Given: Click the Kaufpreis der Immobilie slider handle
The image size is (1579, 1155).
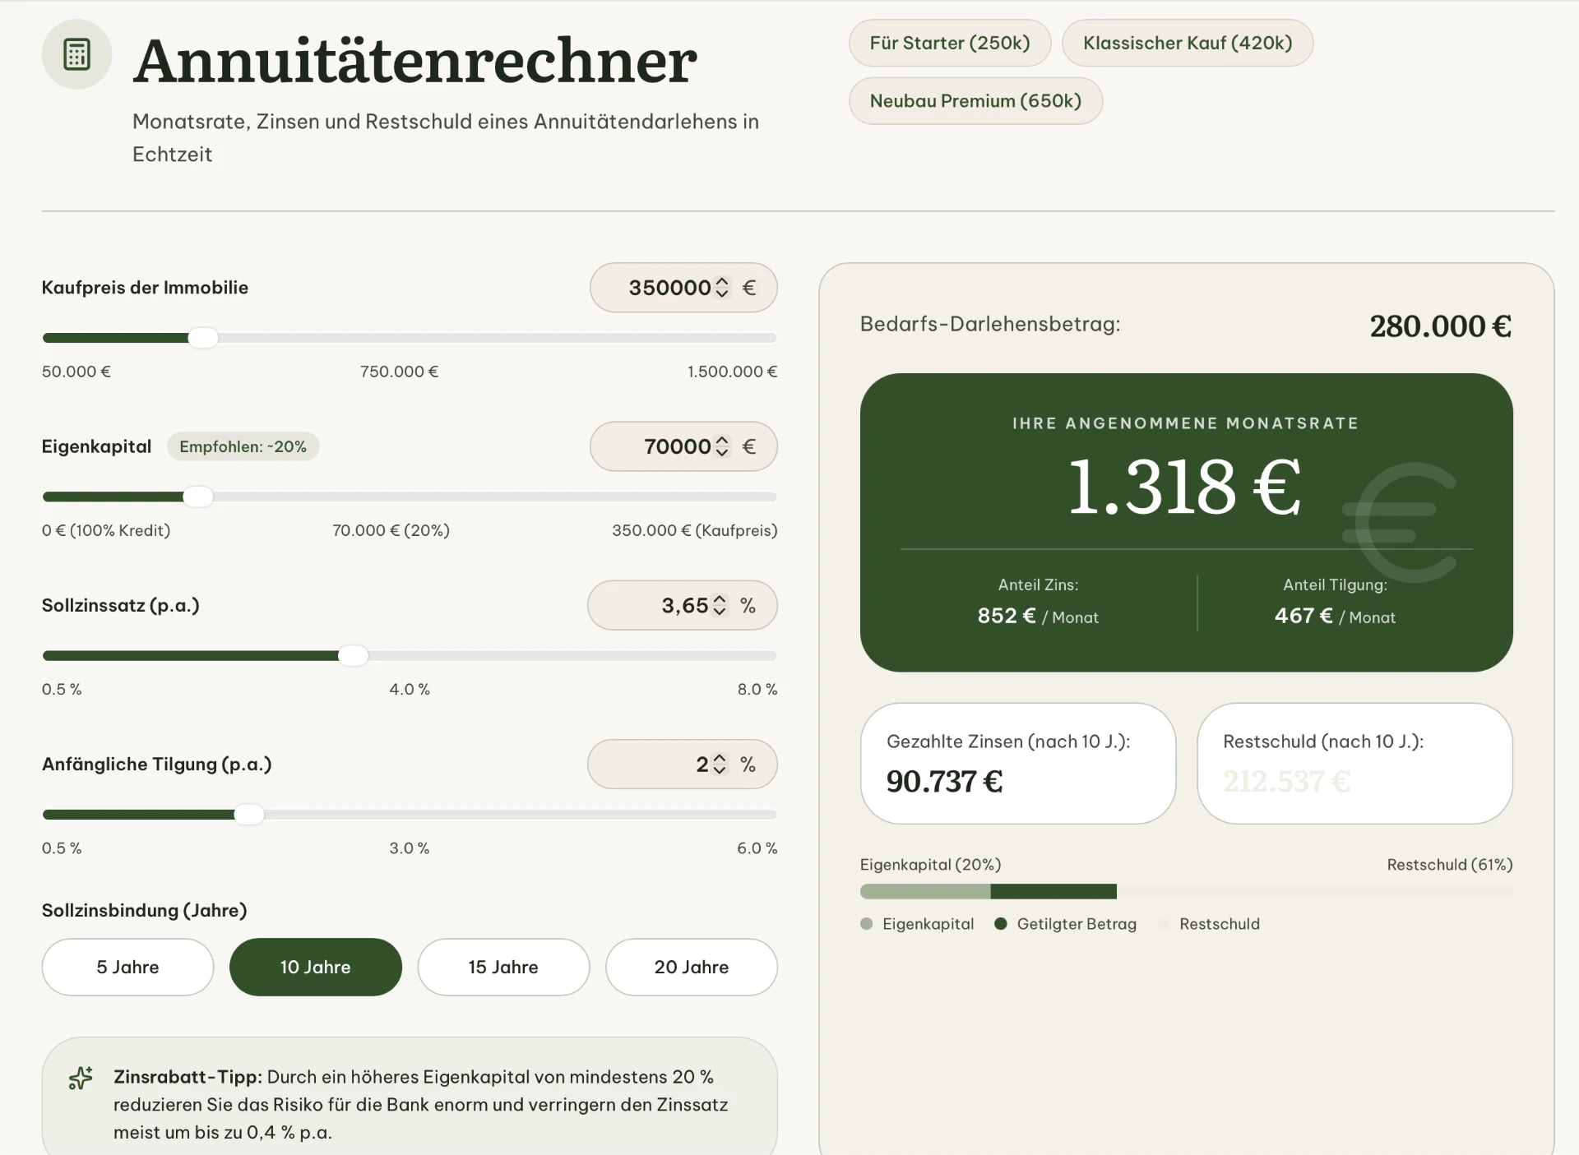Looking at the screenshot, I should click(203, 338).
